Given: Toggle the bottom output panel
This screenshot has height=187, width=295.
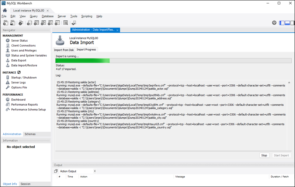Looking at the screenshot, I should click(x=287, y=23).
